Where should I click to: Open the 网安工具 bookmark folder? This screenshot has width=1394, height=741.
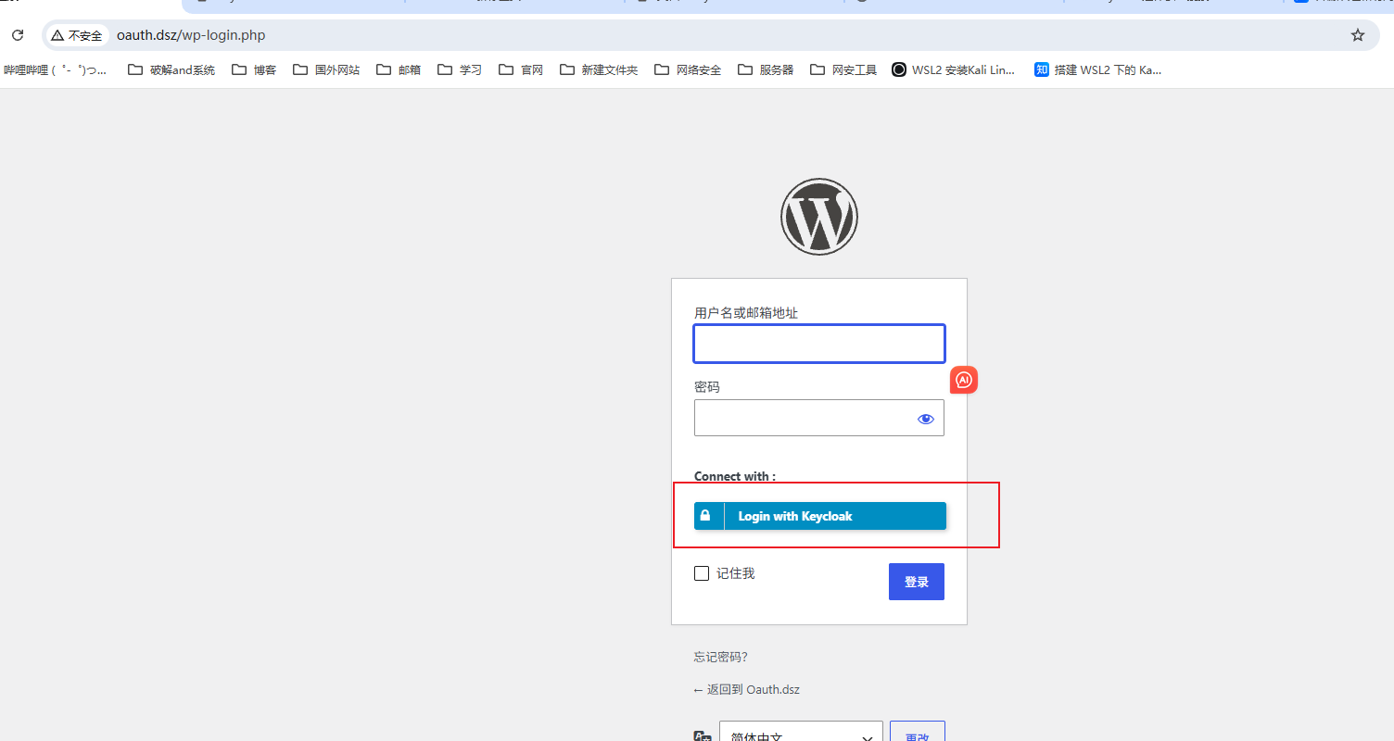(843, 69)
